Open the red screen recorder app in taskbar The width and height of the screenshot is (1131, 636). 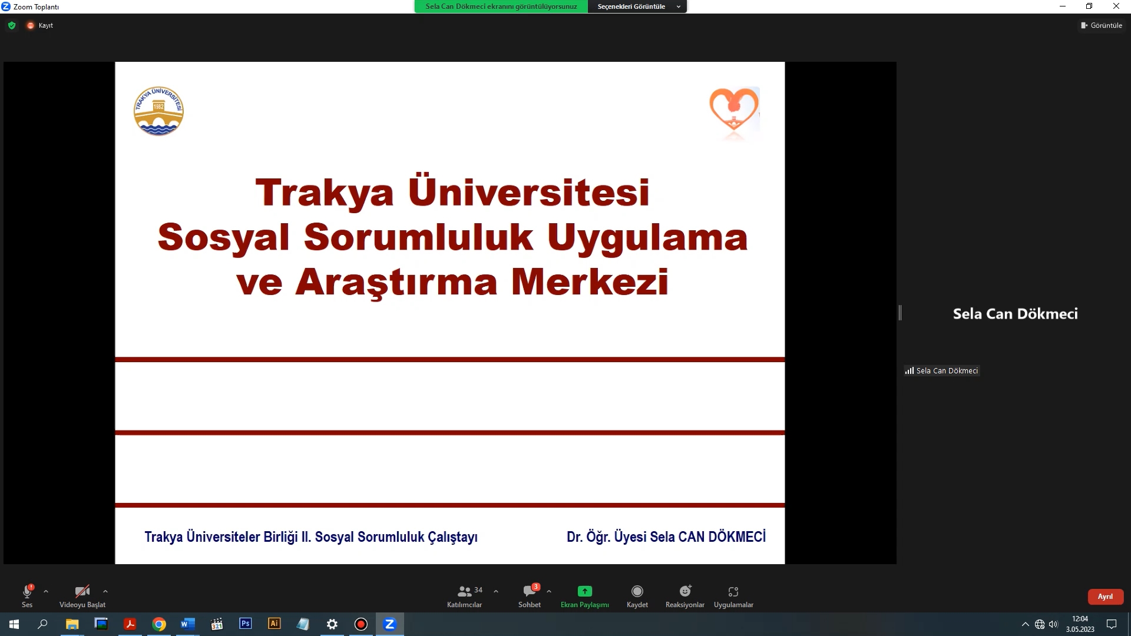[x=361, y=624]
